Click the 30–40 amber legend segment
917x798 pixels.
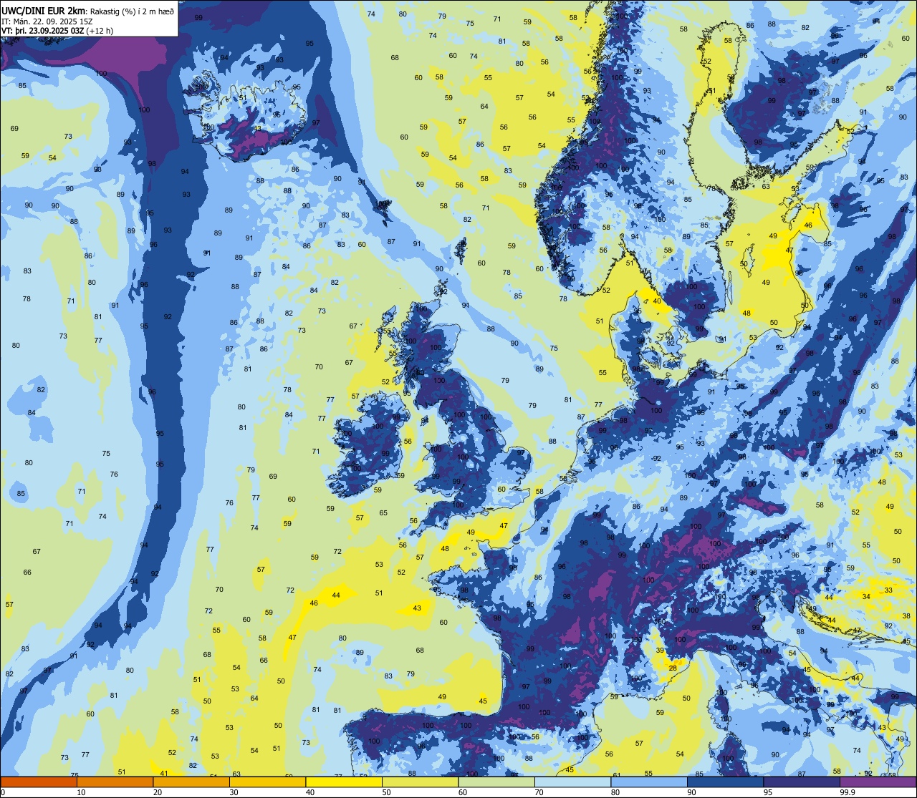pyautogui.click(x=267, y=782)
